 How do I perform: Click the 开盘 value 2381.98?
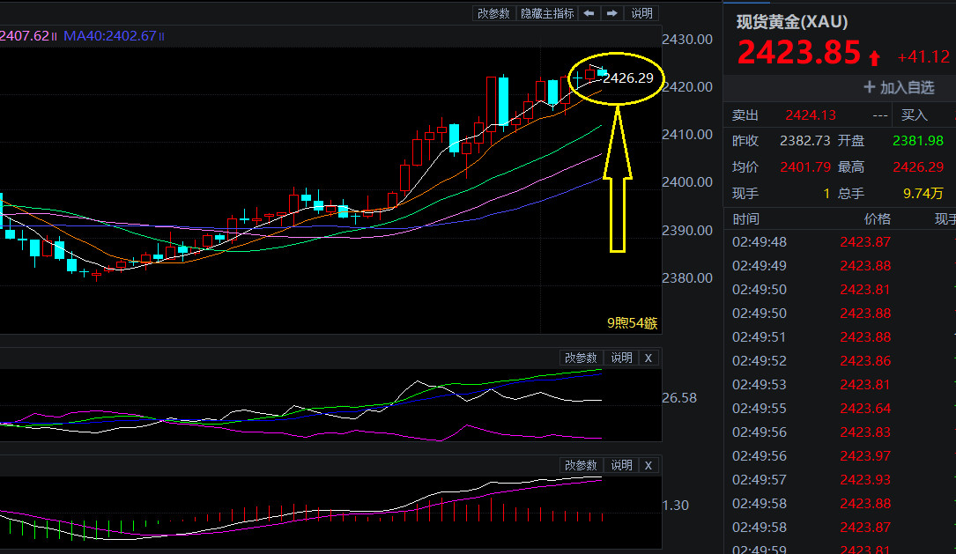pos(917,141)
